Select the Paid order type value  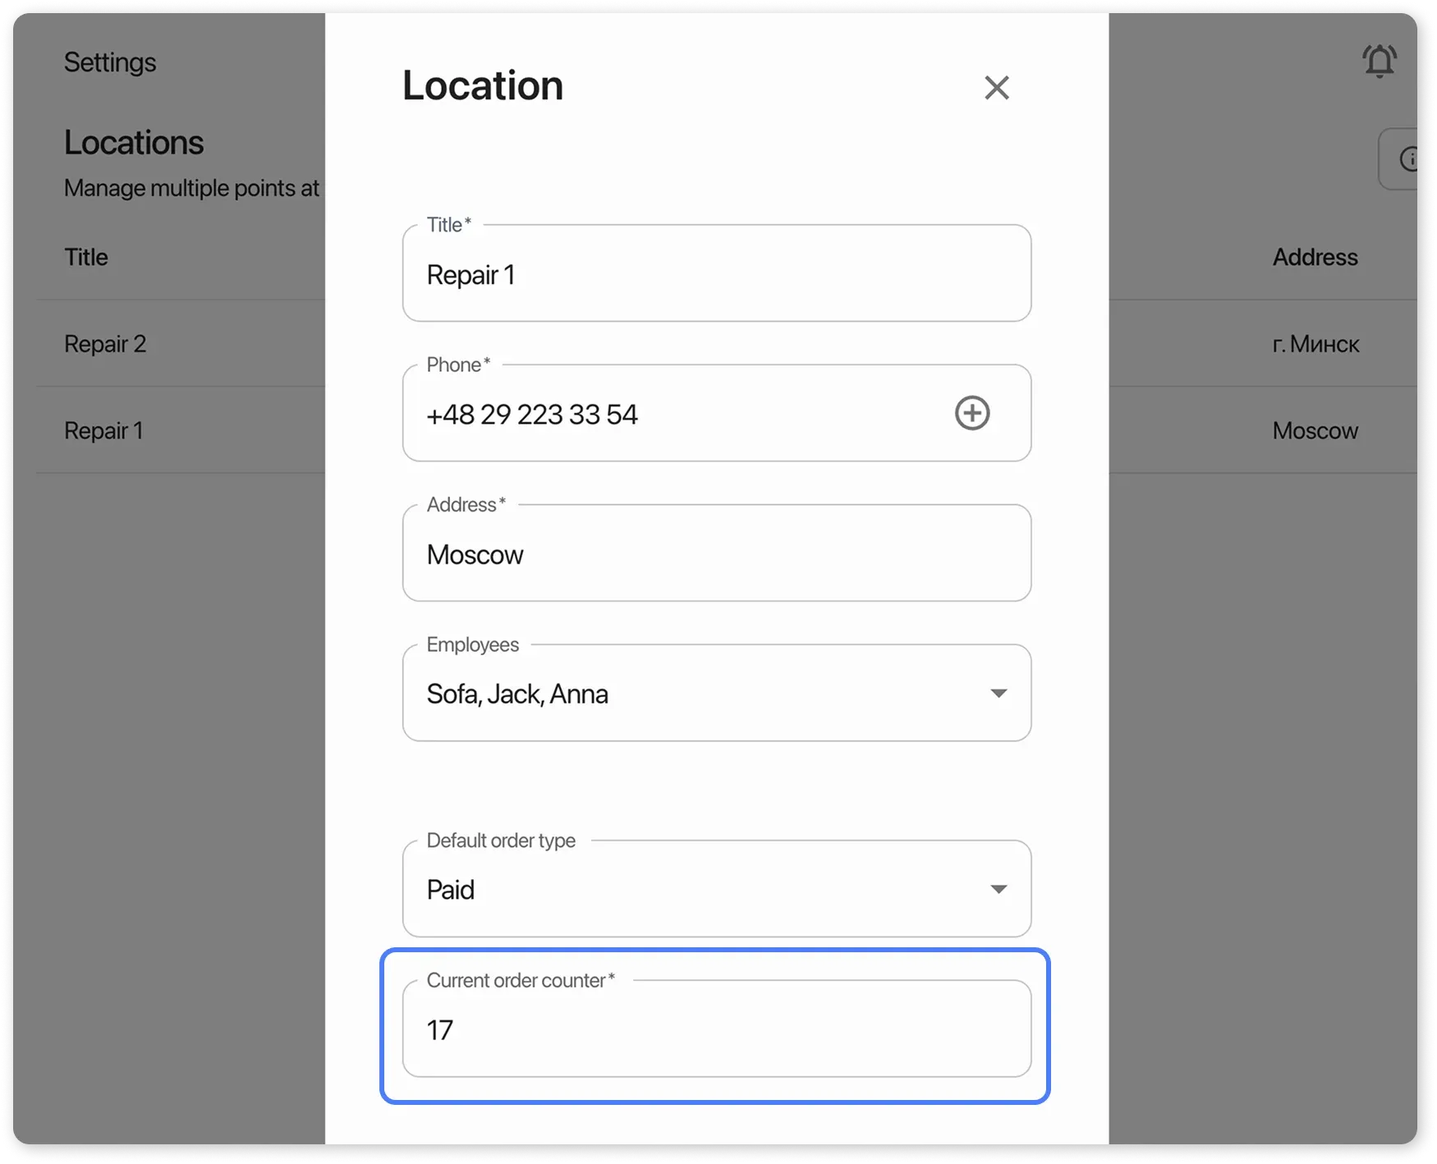pos(451,890)
